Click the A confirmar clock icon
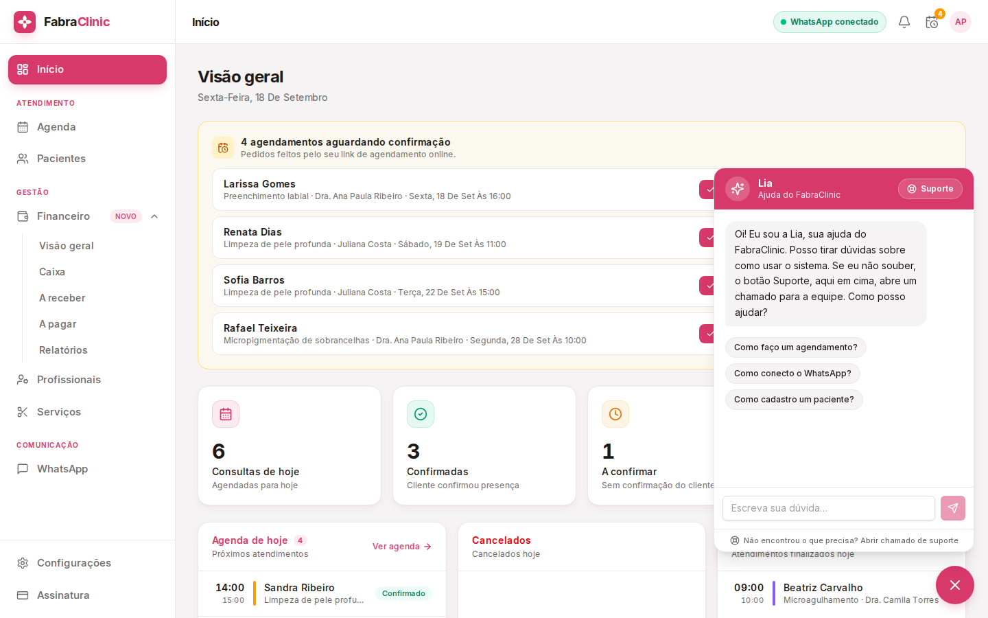 coord(615,414)
